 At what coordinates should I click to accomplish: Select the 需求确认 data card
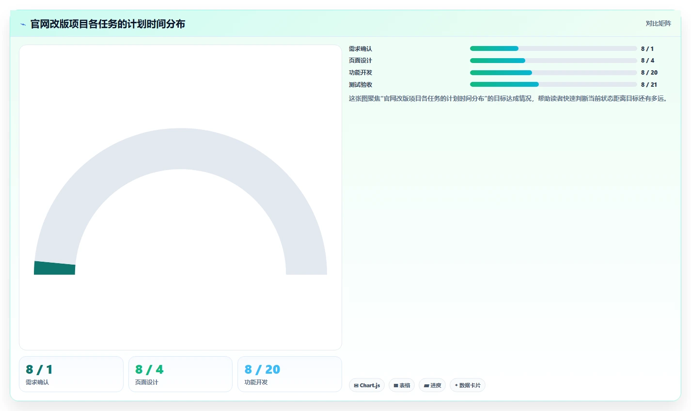[x=71, y=374]
